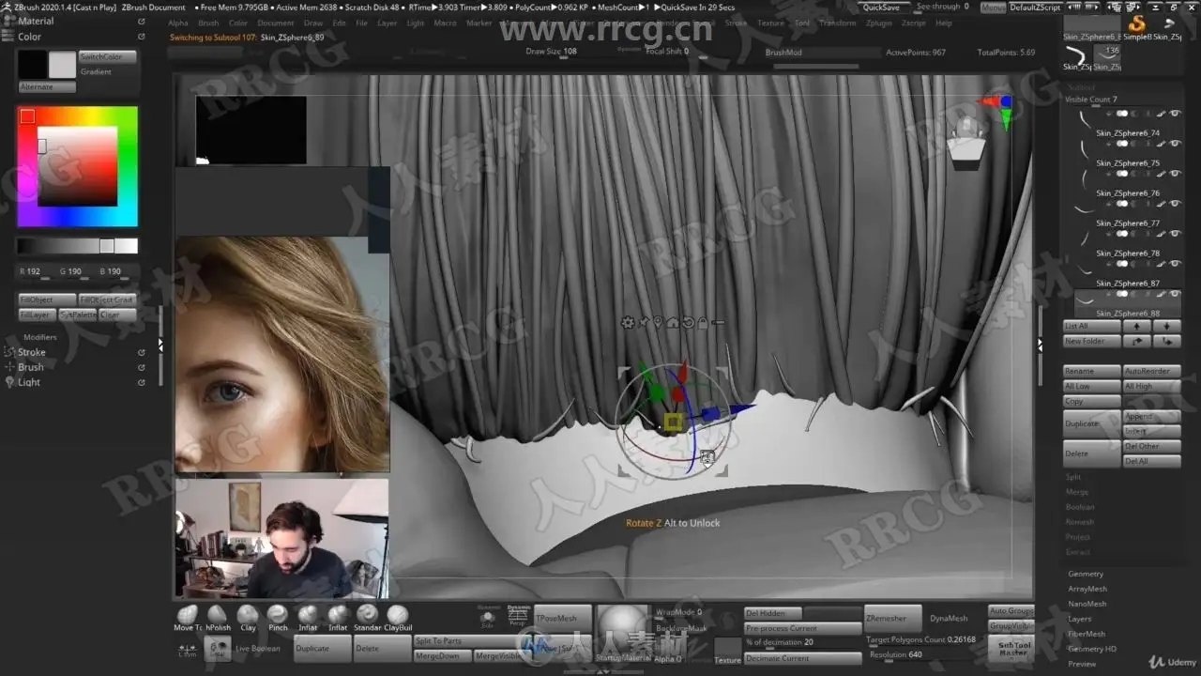This screenshot has width=1201, height=676.
Task: Expand the Light palette on left
Action: (x=29, y=382)
